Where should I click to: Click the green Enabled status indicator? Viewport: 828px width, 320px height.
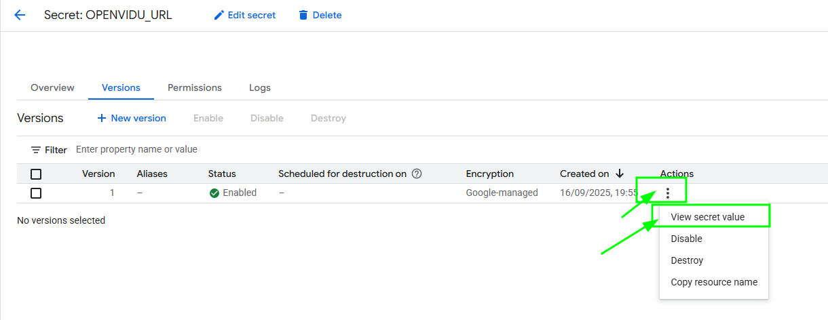pos(214,193)
